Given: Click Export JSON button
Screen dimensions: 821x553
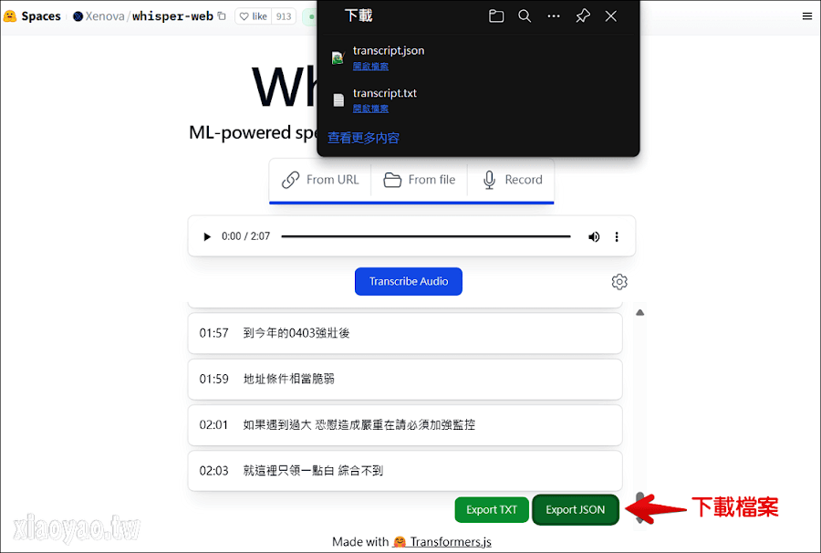Looking at the screenshot, I should click(576, 509).
